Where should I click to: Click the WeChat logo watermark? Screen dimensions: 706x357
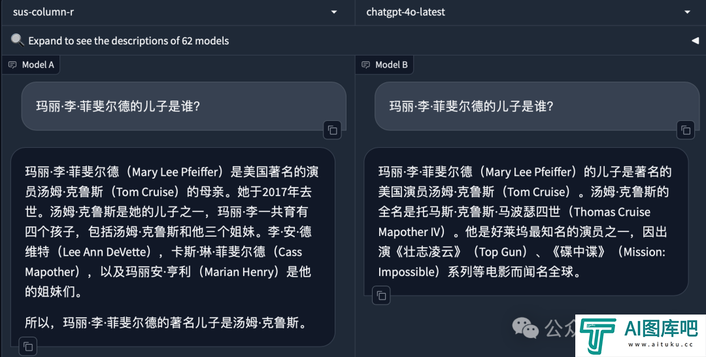point(526,328)
